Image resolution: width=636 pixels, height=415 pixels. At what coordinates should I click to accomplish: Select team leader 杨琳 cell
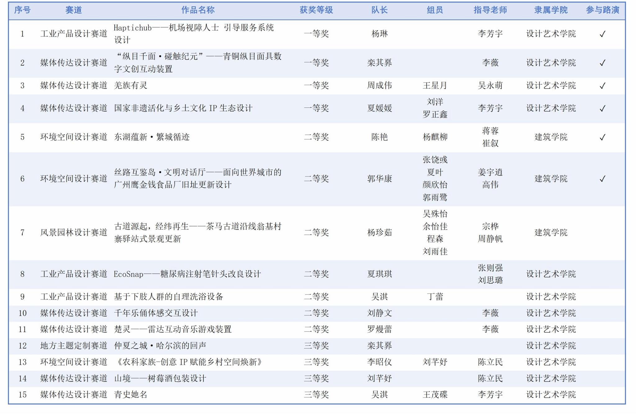click(x=379, y=34)
